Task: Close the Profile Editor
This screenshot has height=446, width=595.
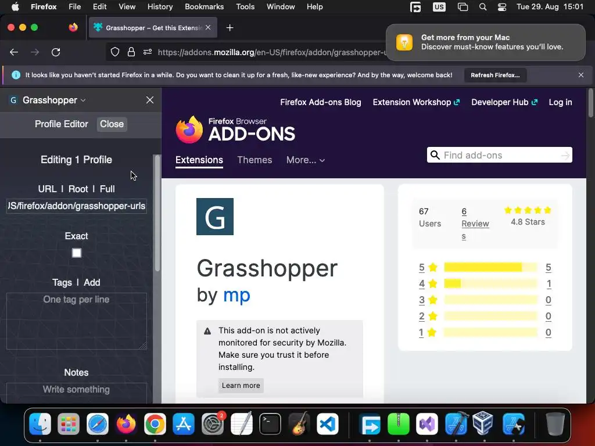Action: click(112, 124)
